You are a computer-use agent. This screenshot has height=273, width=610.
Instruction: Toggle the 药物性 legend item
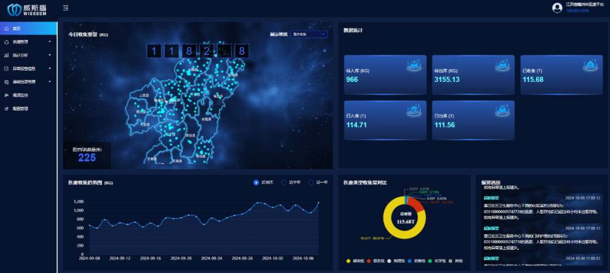click(417, 261)
